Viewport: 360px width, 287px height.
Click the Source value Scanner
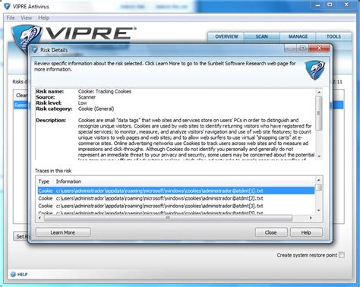(x=87, y=97)
